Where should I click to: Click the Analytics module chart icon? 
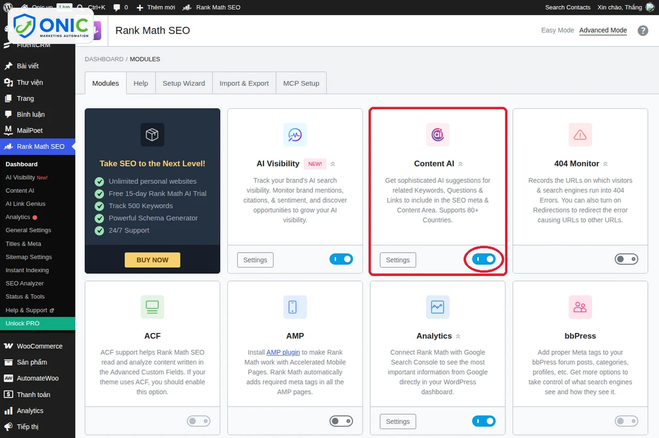438,307
